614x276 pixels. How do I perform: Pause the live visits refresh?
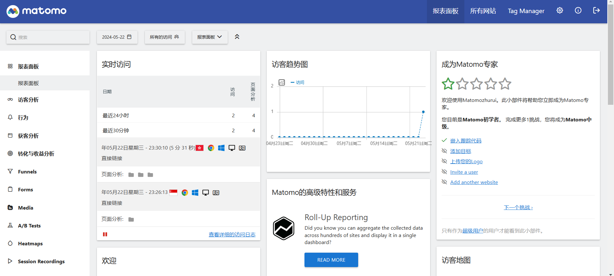(105, 234)
